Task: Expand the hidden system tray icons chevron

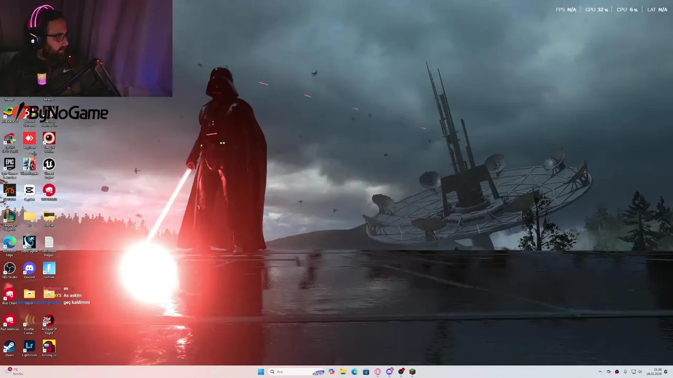Action: click(600, 372)
